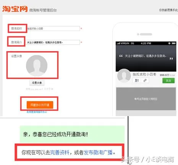Click the list icon in phone preview
Viewport: 178px width, 165px height.
point(137,81)
